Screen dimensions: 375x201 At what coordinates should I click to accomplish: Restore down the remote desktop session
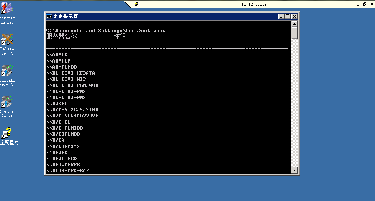pos(365,4)
